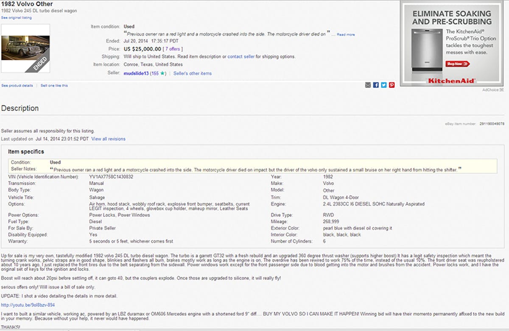The width and height of the screenshot is (509, 331).
Task: Open the contact seller link
Action: [x=241, y=57]
